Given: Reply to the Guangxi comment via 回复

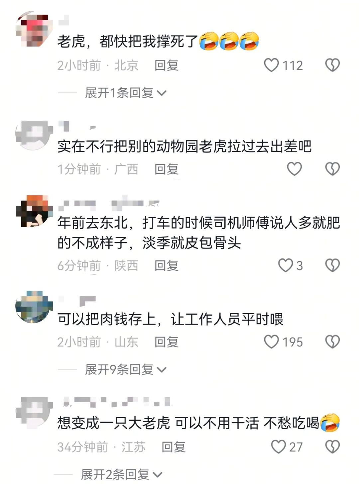Looking at the screenshot, I should [167, 169].
